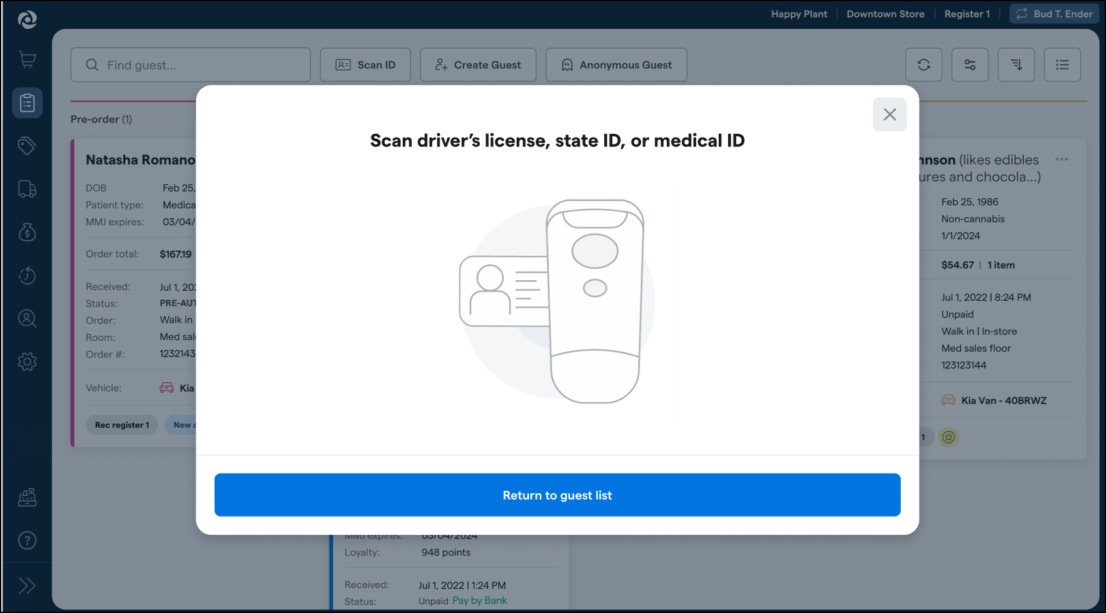Click the refresh guest list icon
The height and width of the screenshot is (613, 1106).
(924, 65)
